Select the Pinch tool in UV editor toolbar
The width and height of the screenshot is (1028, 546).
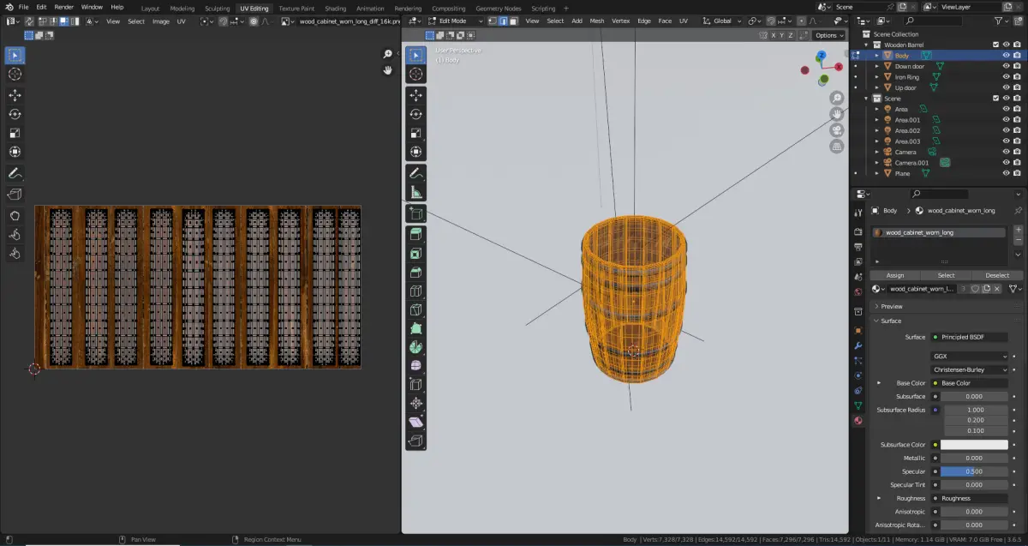pos(15,253)
